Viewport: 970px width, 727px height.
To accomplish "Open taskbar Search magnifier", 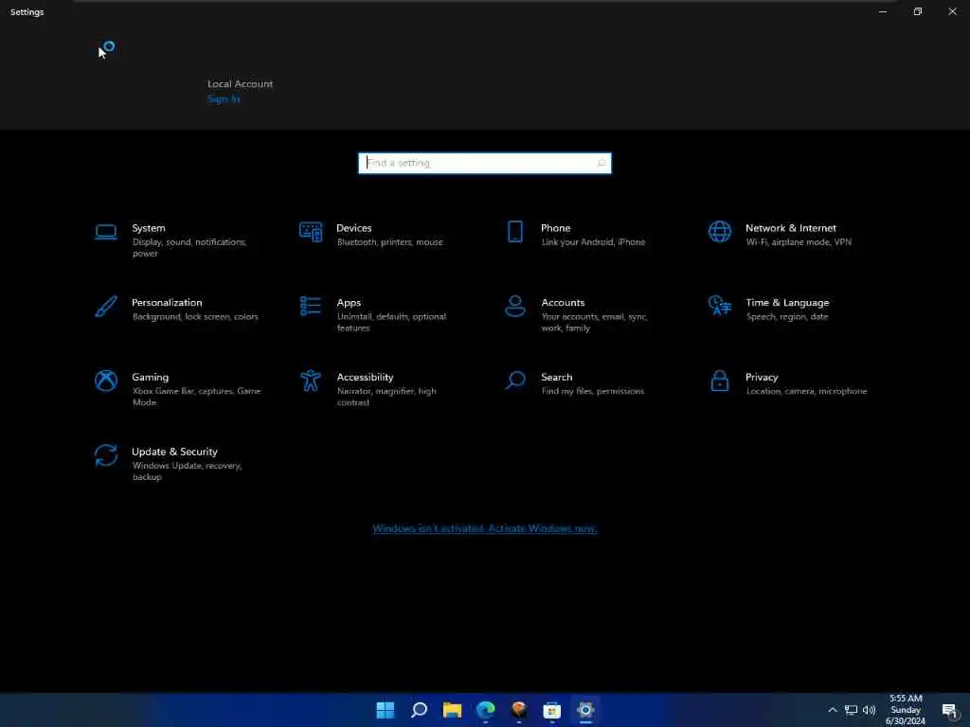I will (x=419, y=710).
